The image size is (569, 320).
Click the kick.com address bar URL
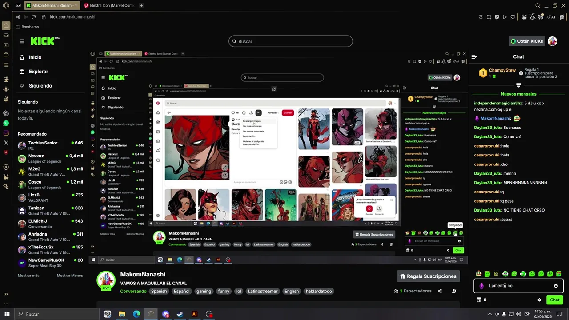tap(72, 17)
